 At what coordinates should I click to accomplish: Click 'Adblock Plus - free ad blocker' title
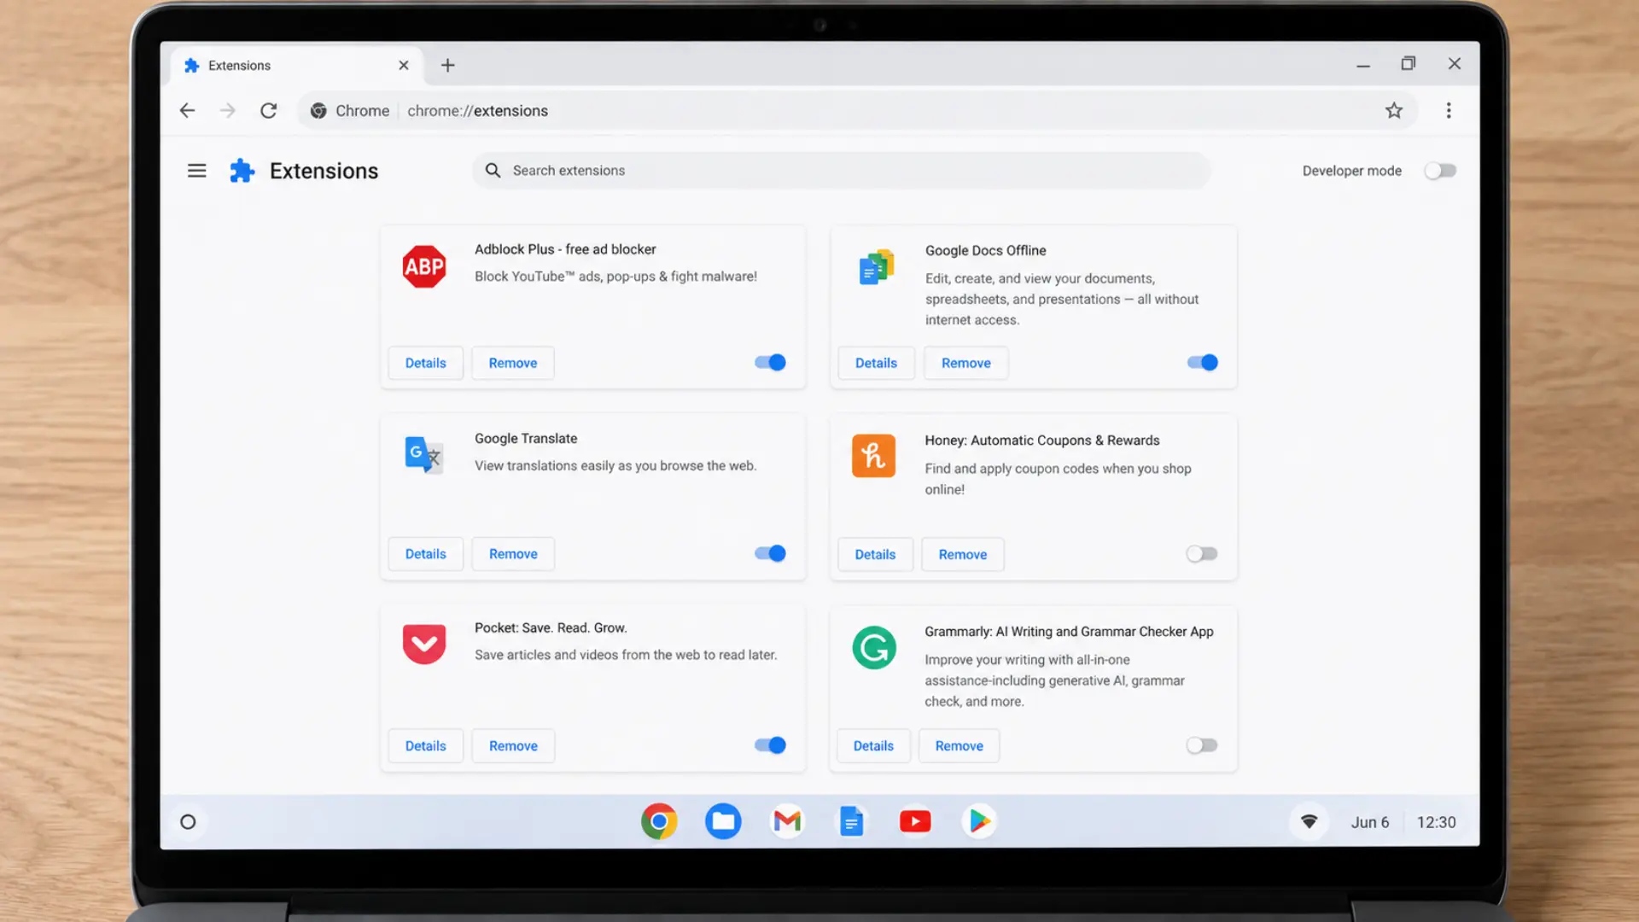click(x=565, y=249)
